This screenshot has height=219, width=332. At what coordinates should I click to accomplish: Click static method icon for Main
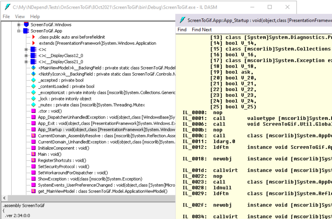[33, 154]
